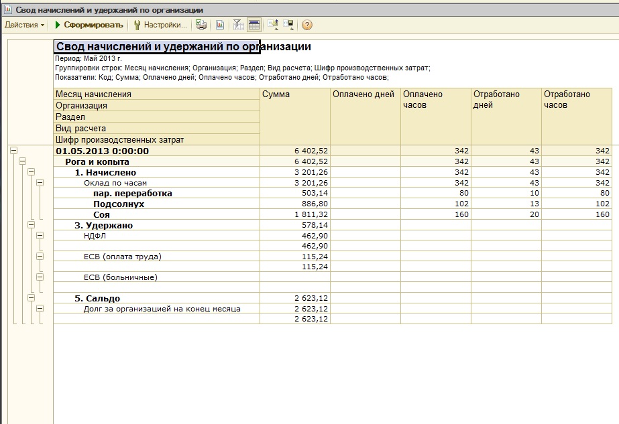
Task: Click the chart diagram icon
Action: [220, 25]
